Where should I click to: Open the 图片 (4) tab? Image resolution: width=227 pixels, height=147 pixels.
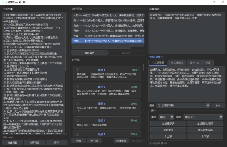194,63
